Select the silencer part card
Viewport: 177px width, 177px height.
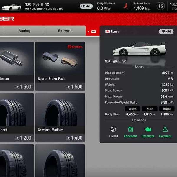17,66
